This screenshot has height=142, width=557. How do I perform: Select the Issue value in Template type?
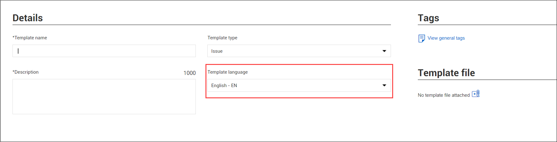click(x=217, y=51)
